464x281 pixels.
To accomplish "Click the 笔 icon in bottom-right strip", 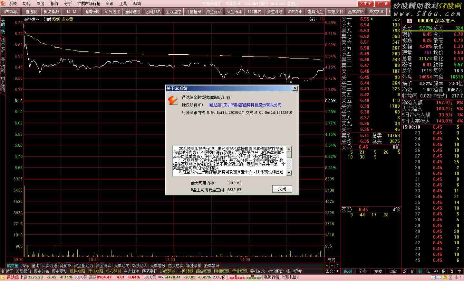I will tap(405, 271).
